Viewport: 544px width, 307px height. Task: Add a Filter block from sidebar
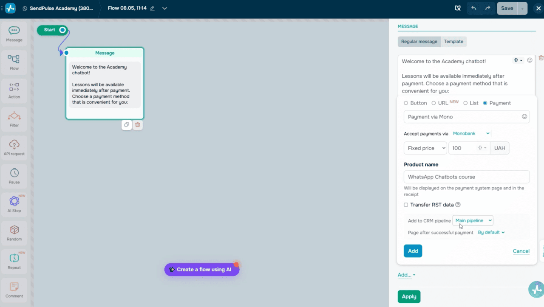coord(14,120)
